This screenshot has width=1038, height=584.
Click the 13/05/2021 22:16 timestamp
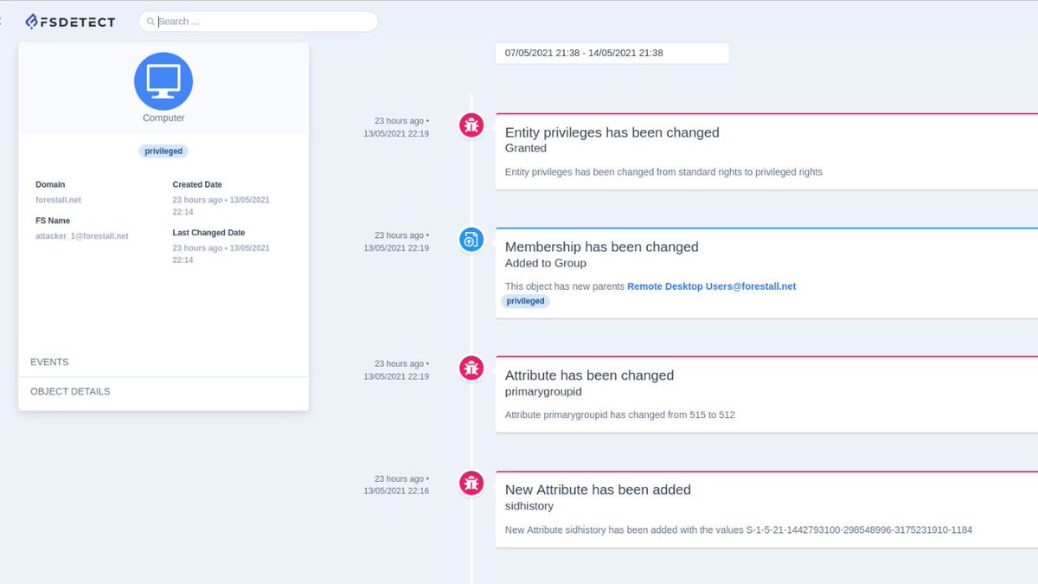click(x=396, y=491)
